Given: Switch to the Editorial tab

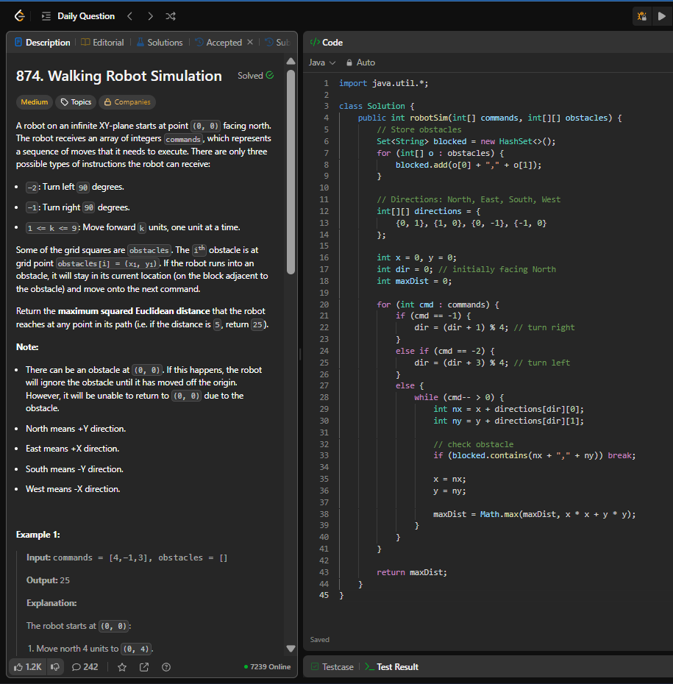Looking at the screenshot, I should 103,43.
